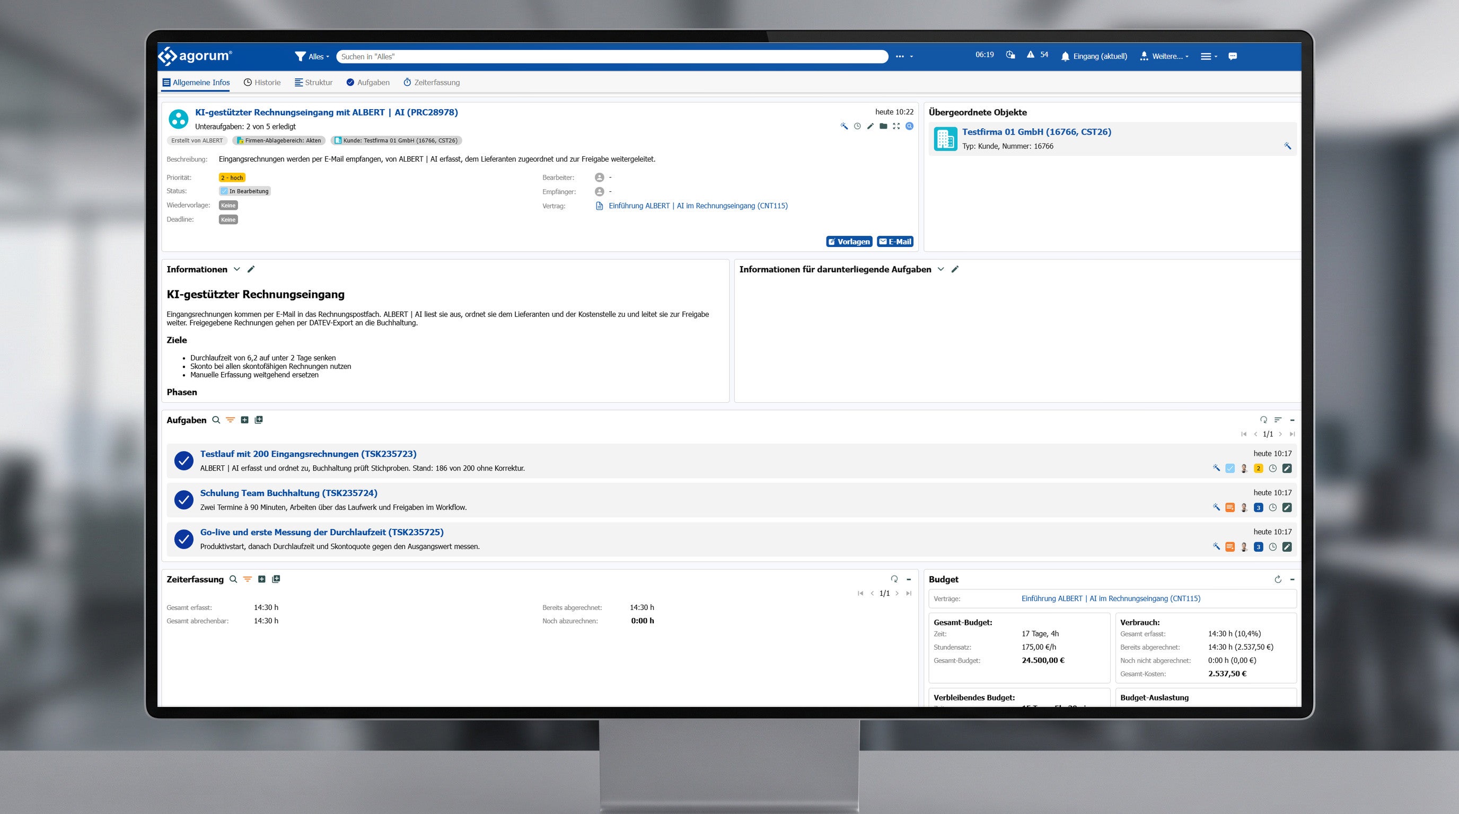Click the edit icon of the Testlauf task row
This screenshot has height=814, width=1459.
(1287, 468)
